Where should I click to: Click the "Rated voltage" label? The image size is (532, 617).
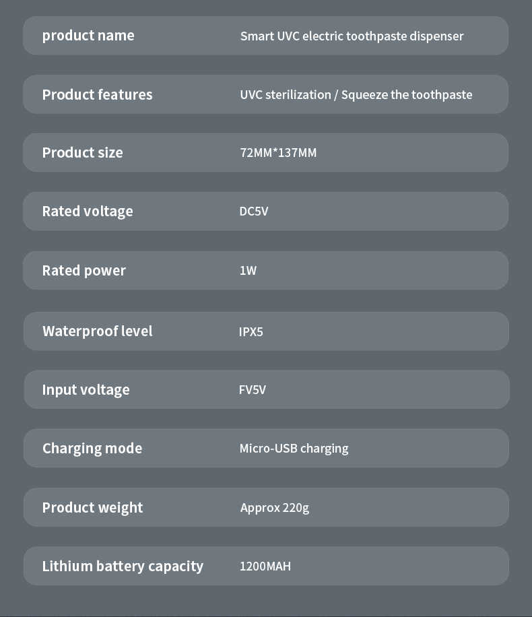[x=88, y=212]
